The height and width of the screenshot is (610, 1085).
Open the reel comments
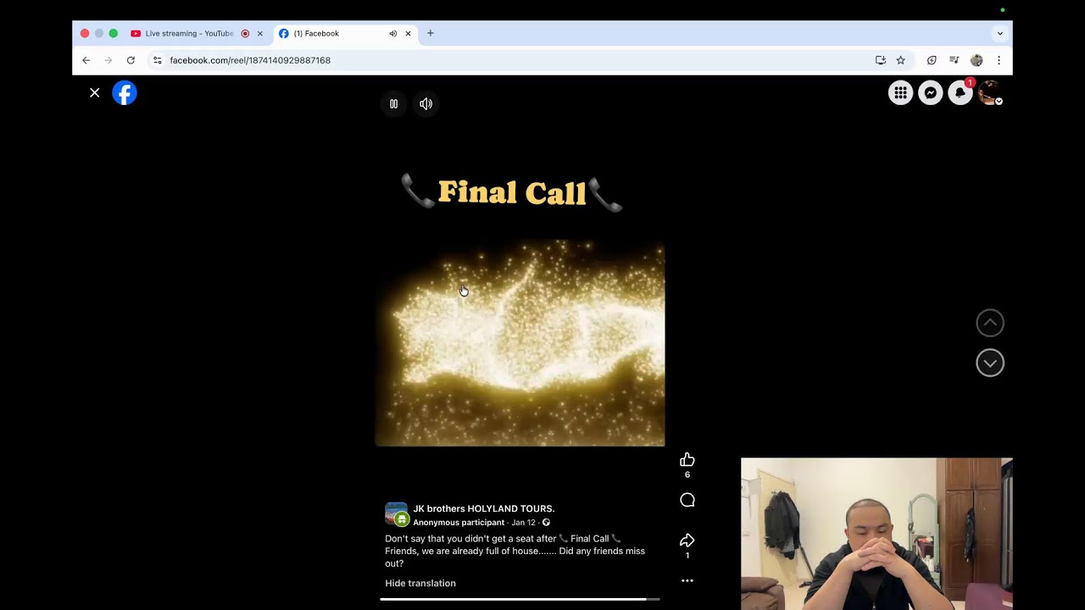(687, 500)
